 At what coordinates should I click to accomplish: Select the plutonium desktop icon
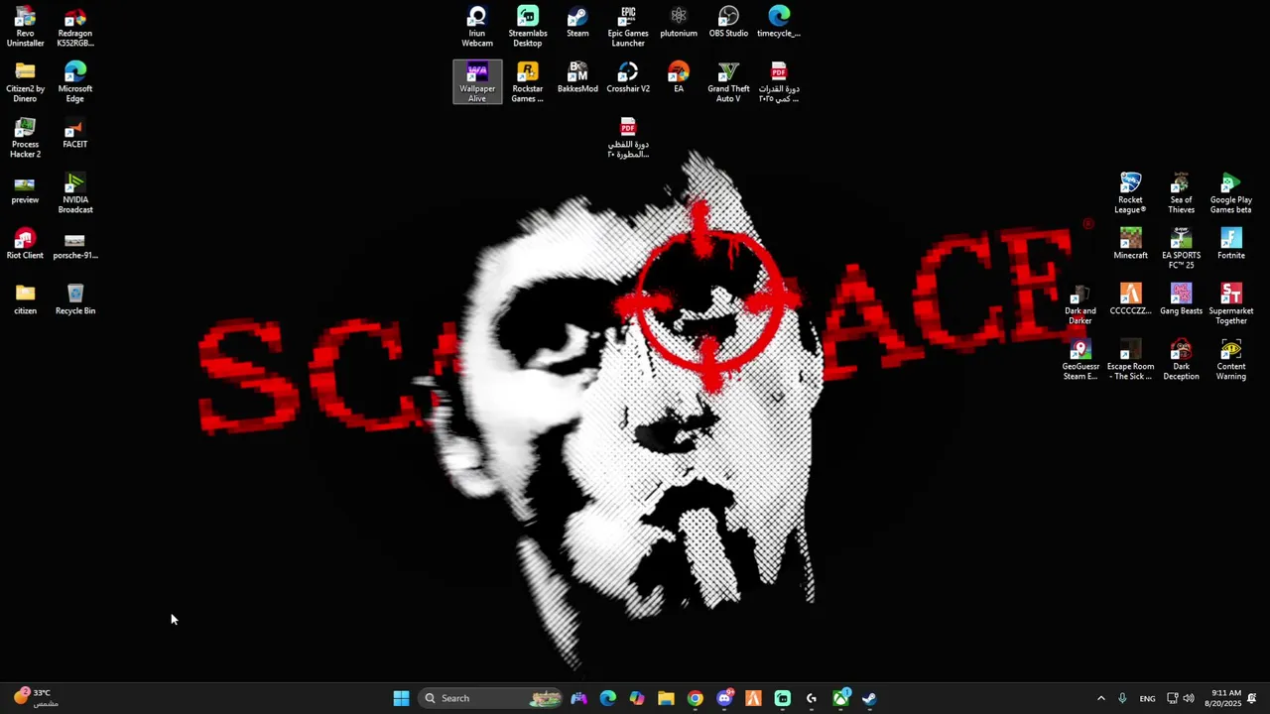pyautogui.click(x=679, y=22)
